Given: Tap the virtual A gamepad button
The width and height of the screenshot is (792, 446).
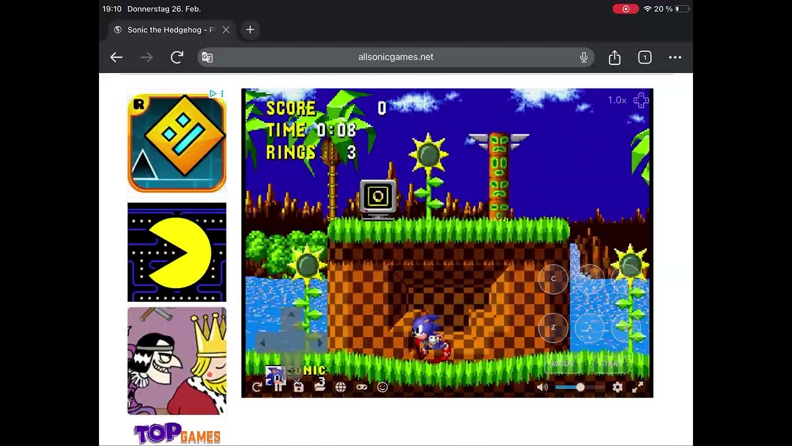Looking at the screenshot, I should pyautogui.click(x=590, y=328).
